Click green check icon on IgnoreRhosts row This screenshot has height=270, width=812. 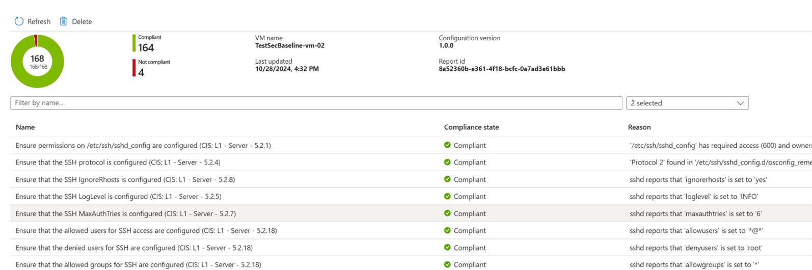(x=447, y=179)
